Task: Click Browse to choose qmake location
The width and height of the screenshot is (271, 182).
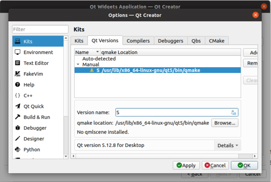Action: point(225,123)
